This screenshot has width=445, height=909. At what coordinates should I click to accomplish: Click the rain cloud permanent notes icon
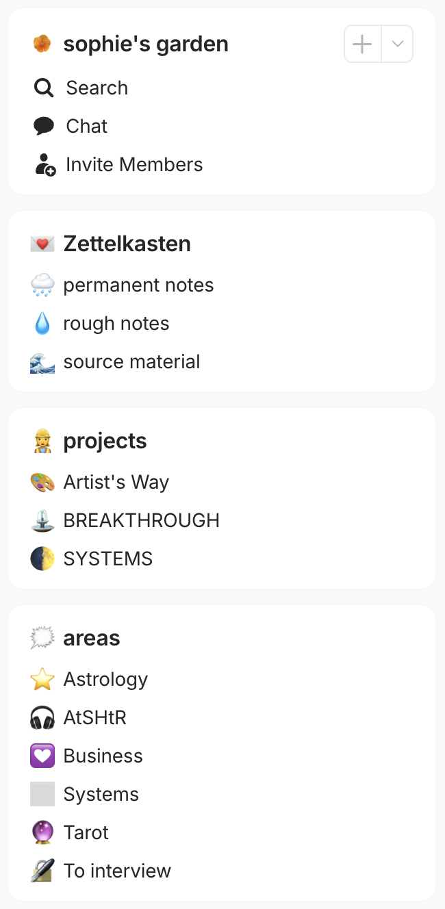pyautogui.click(x=42, y=285)
